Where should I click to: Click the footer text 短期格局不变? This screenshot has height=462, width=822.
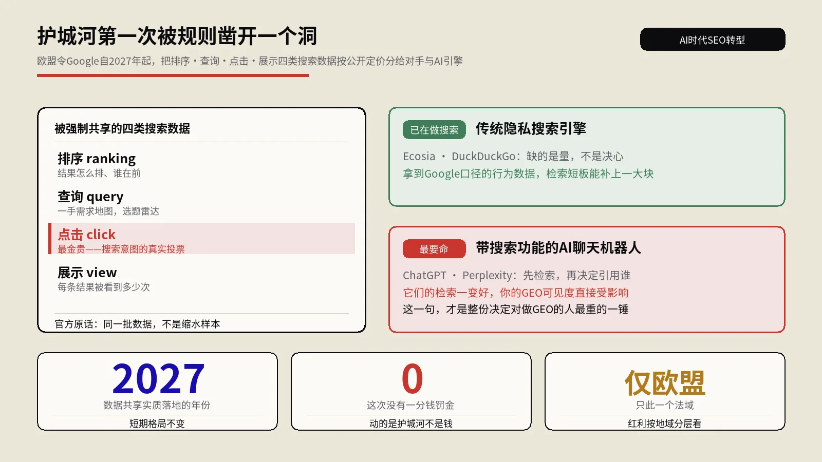(157, 424)
